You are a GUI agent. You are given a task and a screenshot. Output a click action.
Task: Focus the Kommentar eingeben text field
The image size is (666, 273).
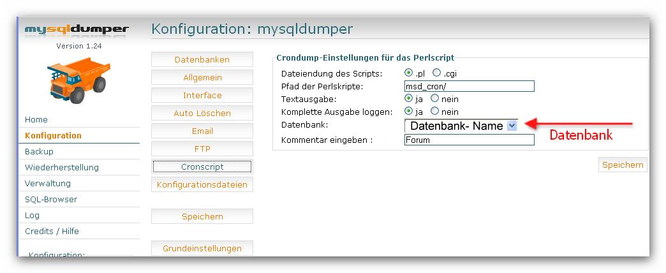tap(469, 140)
